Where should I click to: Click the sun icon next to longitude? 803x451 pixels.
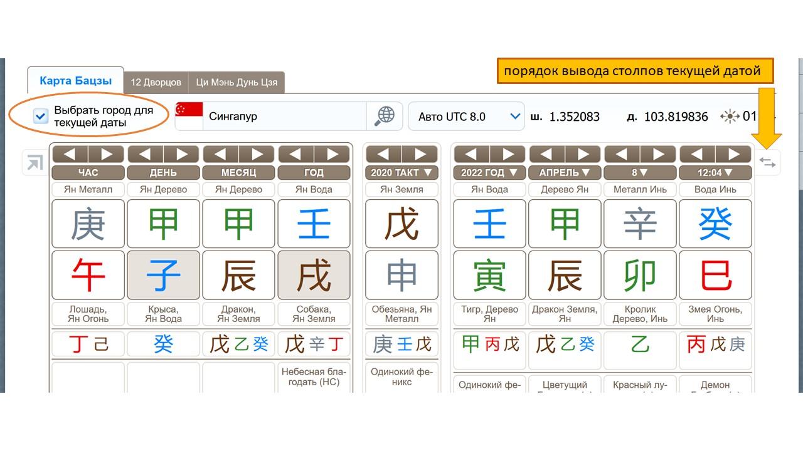coord(730,117)
